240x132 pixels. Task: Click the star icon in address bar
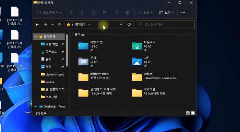[68, 25]
